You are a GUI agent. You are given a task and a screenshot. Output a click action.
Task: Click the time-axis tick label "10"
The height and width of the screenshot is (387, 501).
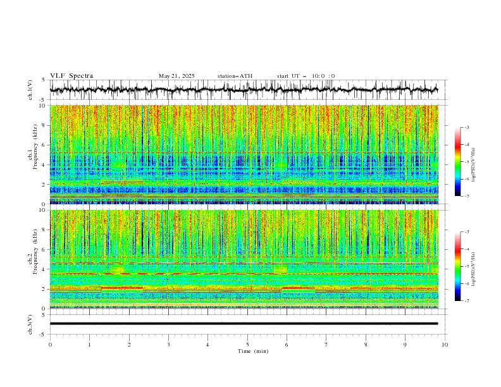tap(445, 345)
